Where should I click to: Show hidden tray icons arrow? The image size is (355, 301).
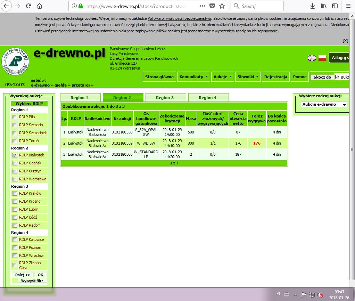point(295,295)
